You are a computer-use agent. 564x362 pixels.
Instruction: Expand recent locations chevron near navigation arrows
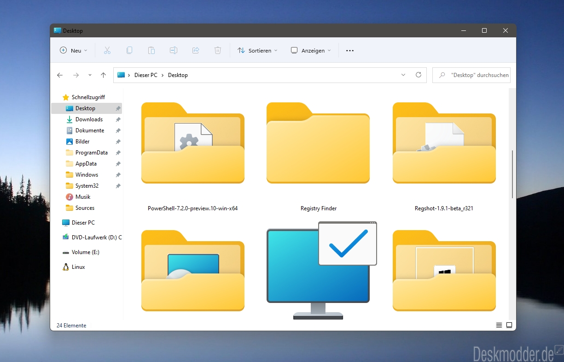[x=90, y=75]
